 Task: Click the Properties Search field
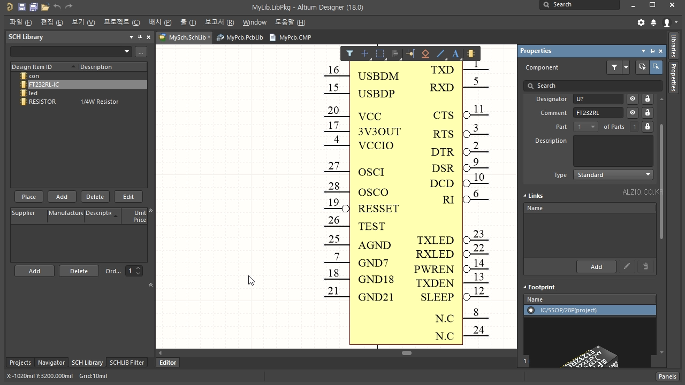click(593, 86)
